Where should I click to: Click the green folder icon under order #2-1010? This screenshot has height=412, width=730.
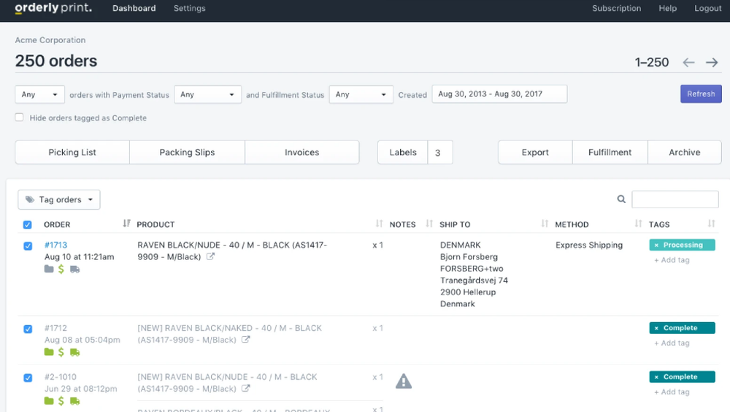point(49,401)
